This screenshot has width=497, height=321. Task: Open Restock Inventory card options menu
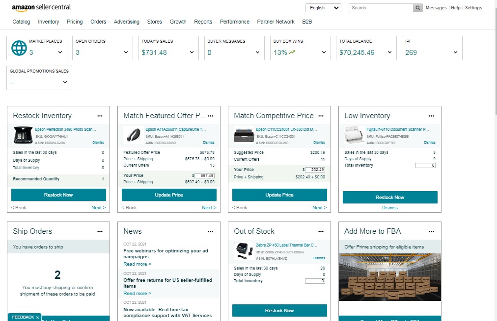point(100,116)
